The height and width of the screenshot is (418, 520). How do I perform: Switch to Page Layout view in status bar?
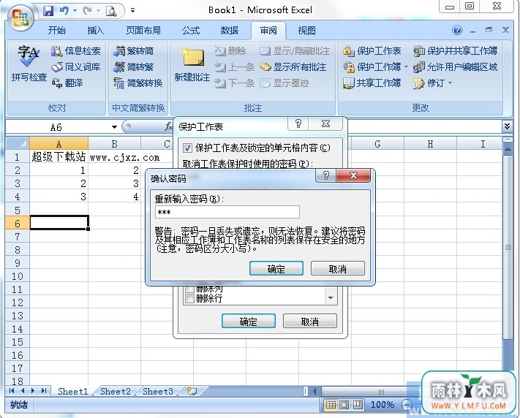coord(344,405)
